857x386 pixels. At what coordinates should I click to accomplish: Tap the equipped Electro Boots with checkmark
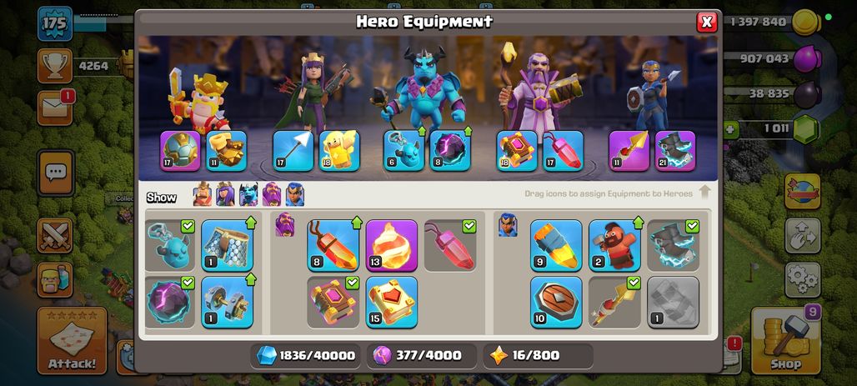click(x=674, y=245)
